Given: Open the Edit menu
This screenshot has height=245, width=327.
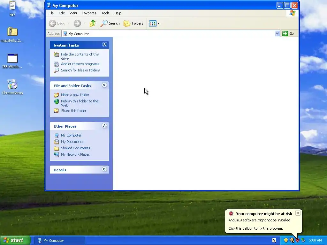Looking at the screenshot, I should point(62,13).
